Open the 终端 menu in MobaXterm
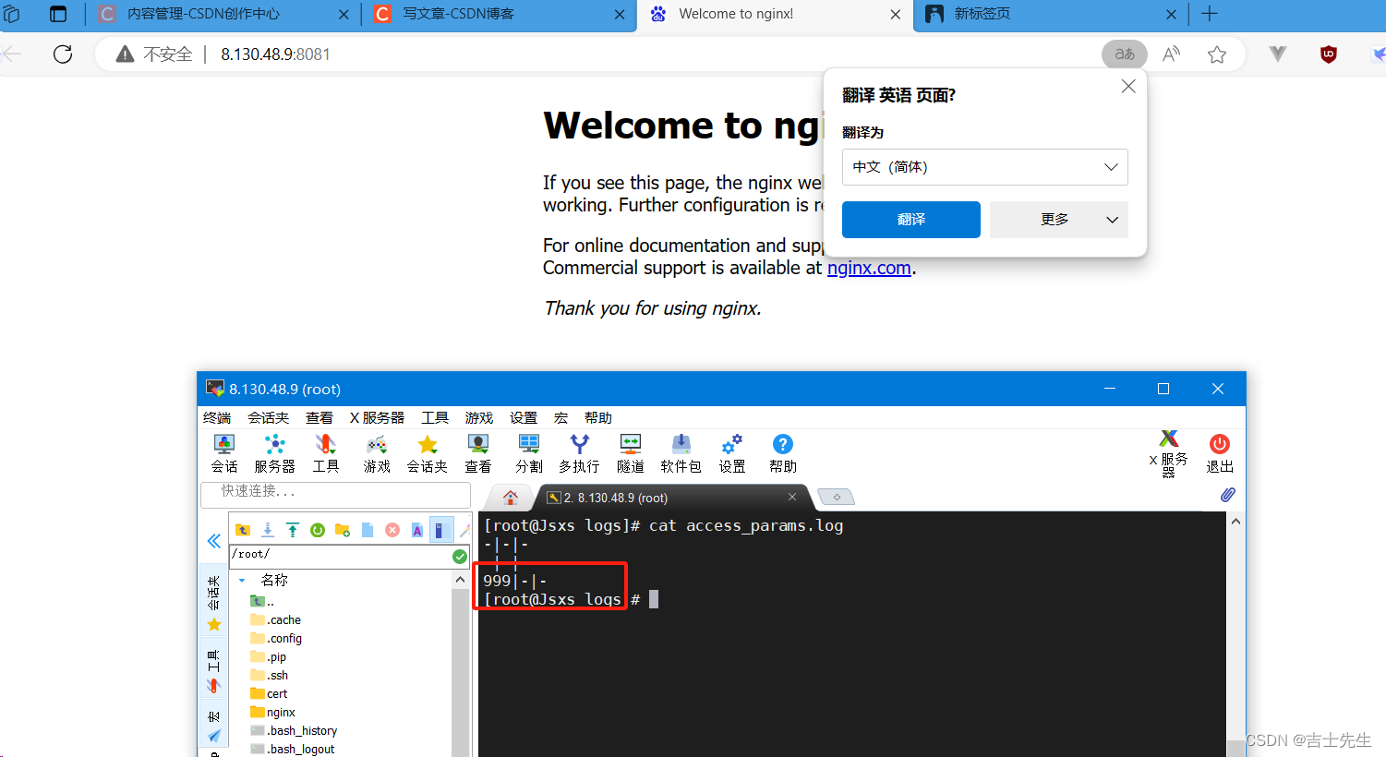Image resolution: width=1386 pixels, height=757 pixels. [217, 418]
